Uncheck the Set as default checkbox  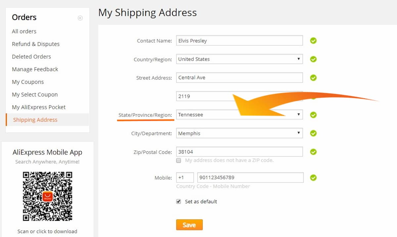click(x=179, y=202)
